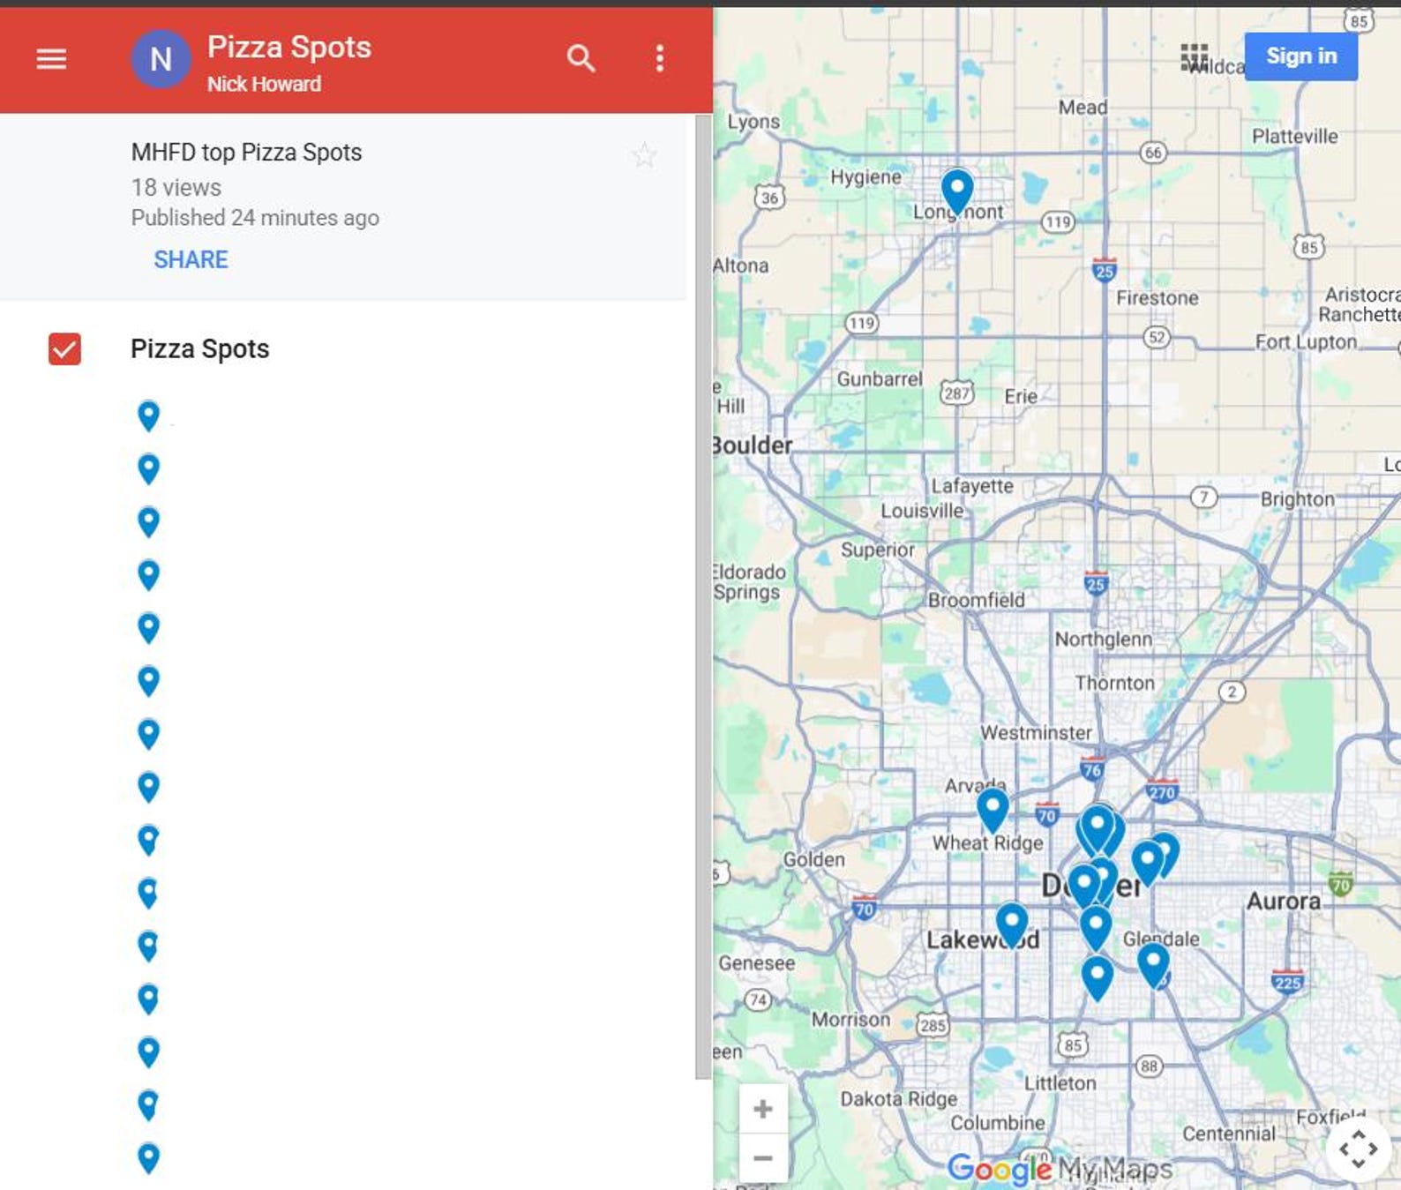Click the Boulder label on the map
Viewport: 1401px width, 1190px height.
pos(753,445)
